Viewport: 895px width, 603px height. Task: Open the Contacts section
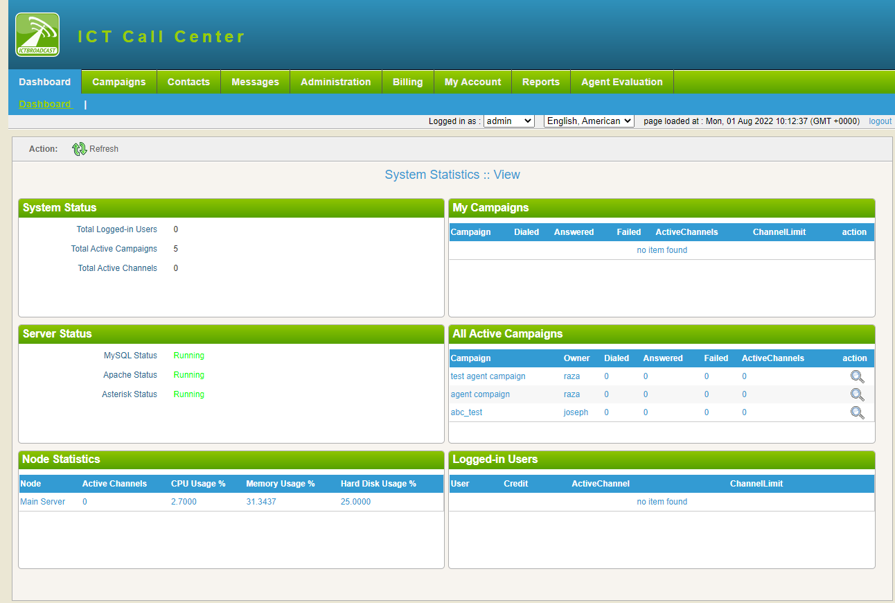pos(188,82)
